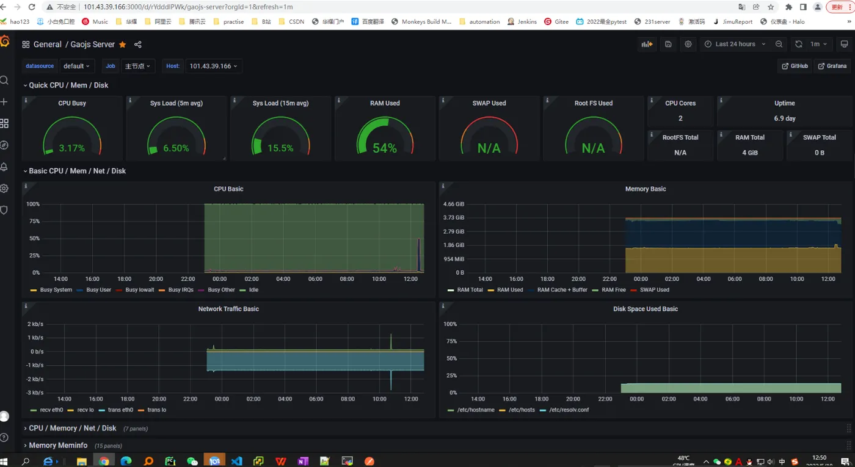Open info icon on Network Traffic Basic panel

coord(25,305)
